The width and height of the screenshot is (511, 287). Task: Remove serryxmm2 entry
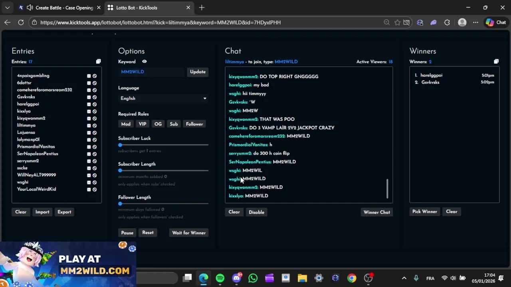point(89,161)
